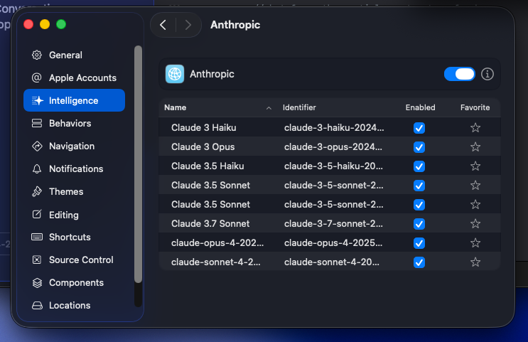Click the Components layers icon
528x342 pixels.
tap(37, 283)
